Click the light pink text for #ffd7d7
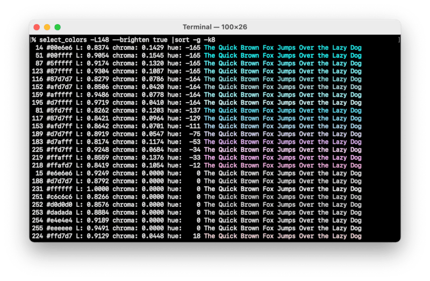Image resolution: width=430 pixels, height=281 pixels. (x=283, y=236)
